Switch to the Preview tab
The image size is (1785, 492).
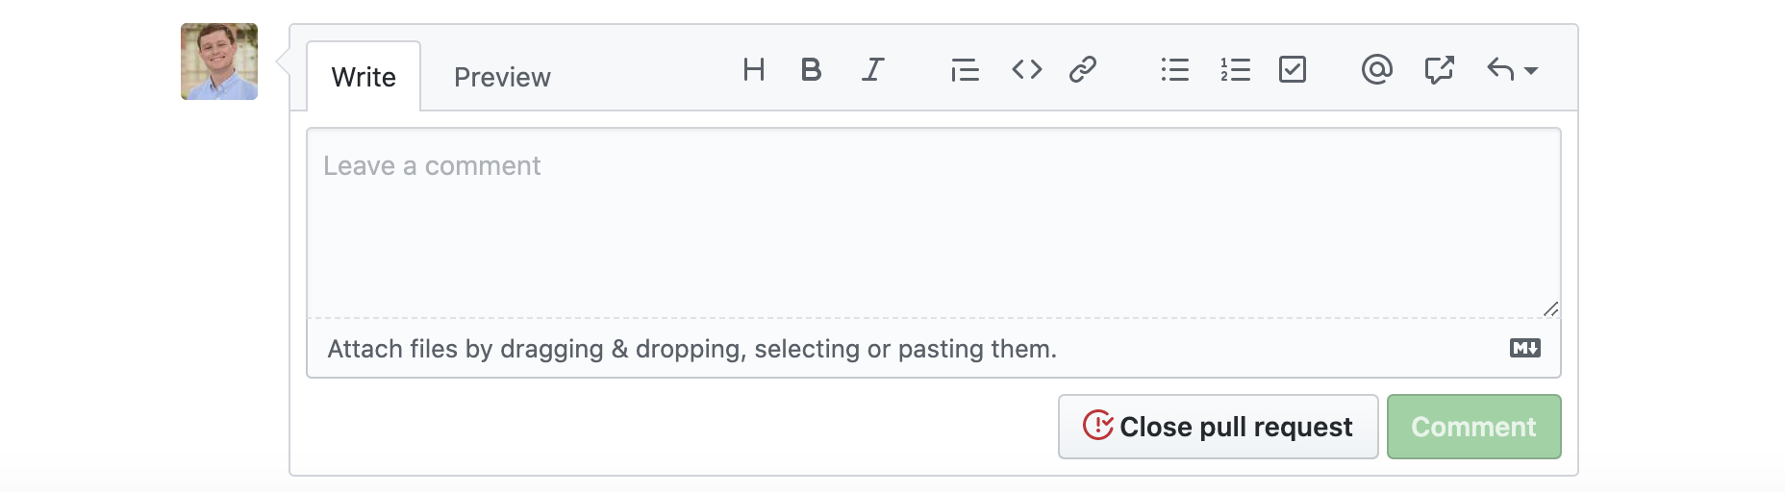coord(502,77)
